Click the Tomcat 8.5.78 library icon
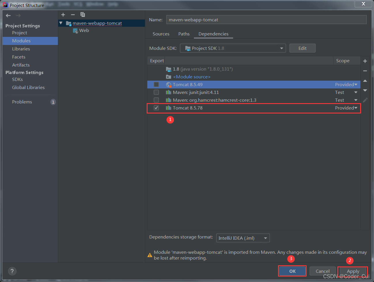This screenshot has width=374, height=282. (x=169, y=108)
